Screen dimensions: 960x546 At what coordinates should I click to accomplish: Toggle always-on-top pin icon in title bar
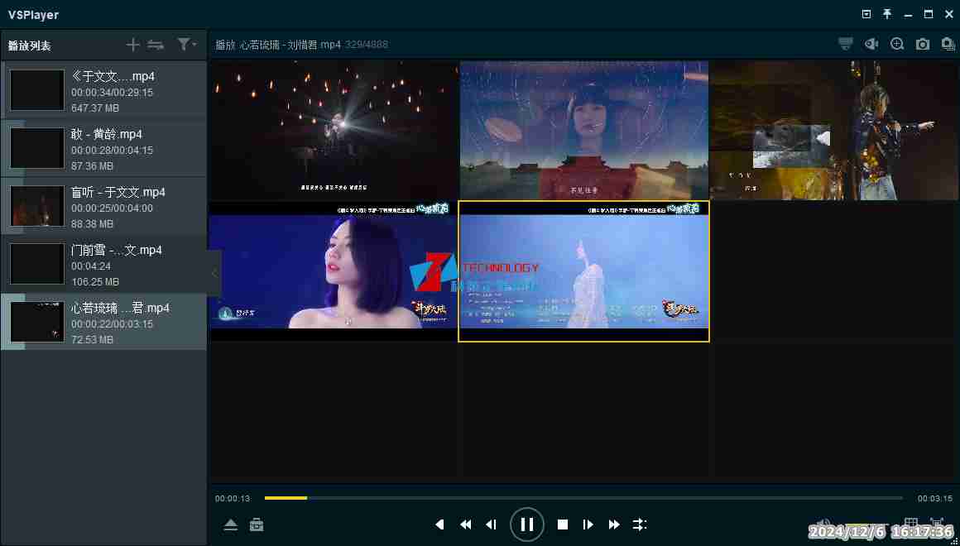pos(887,14)
